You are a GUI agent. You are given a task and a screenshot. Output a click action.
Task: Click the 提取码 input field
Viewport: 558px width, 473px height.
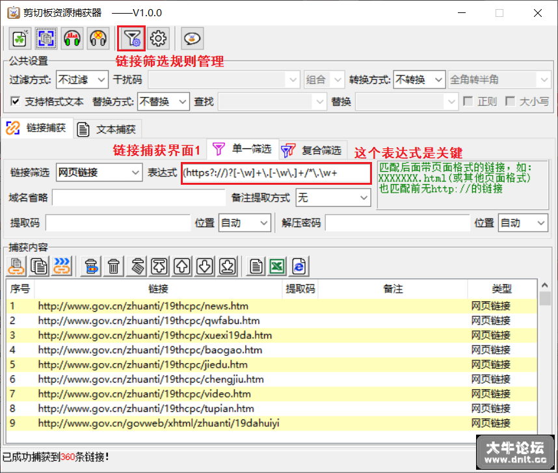(x=118, y=223)
